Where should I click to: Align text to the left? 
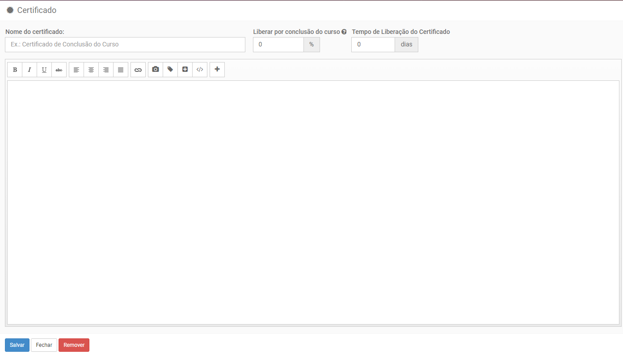[x=76, y=70]
